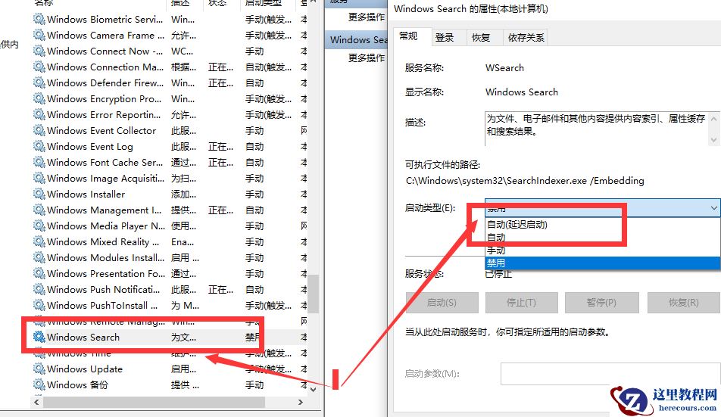The width and height of the screenshot is (721, 417).
Task: Select Windows Search row in services list
Action: (x=170, y=337)
